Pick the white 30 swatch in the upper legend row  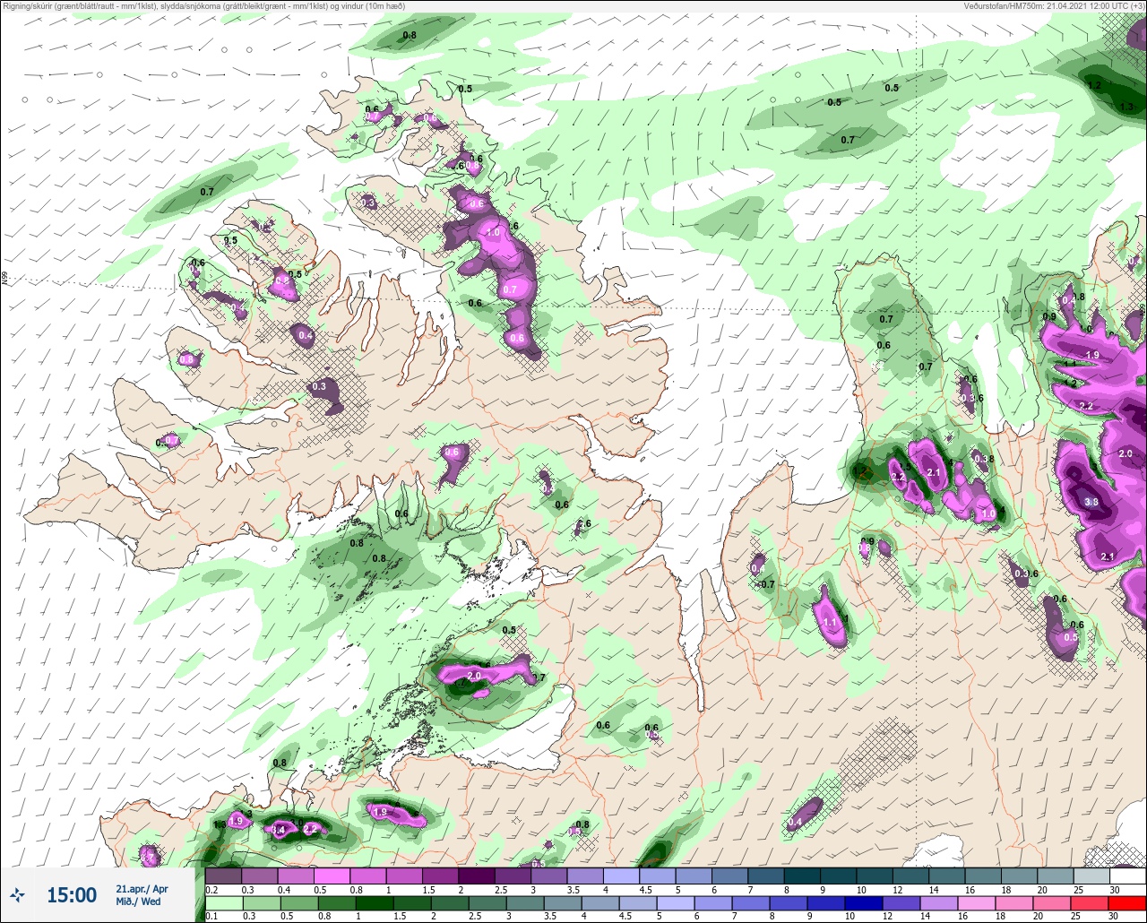(1128, 876)
